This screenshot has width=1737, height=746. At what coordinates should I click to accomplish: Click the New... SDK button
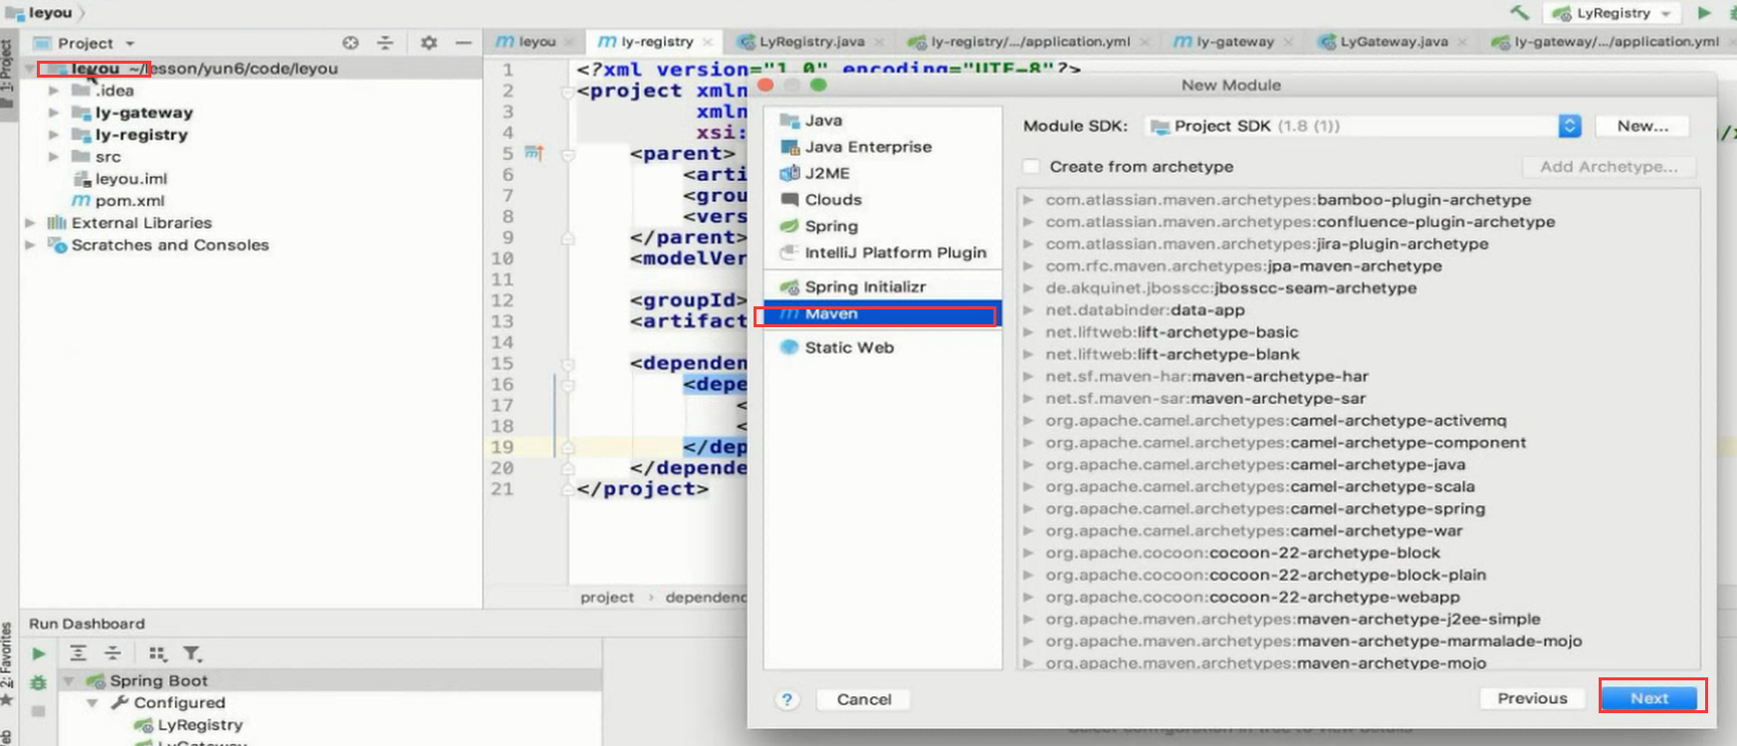coord(1642,125)
